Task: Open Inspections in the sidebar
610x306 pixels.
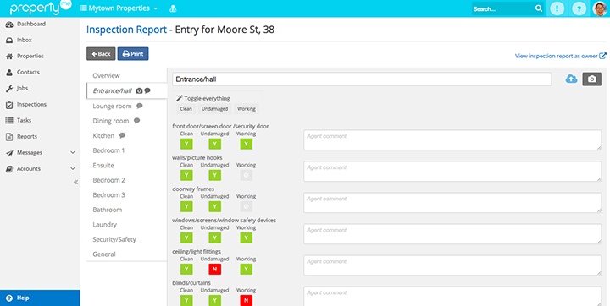Action: (26, 105)
